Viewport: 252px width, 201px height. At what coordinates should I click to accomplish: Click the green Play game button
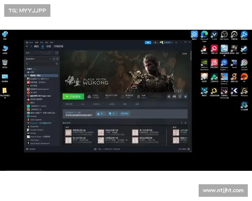73,96
